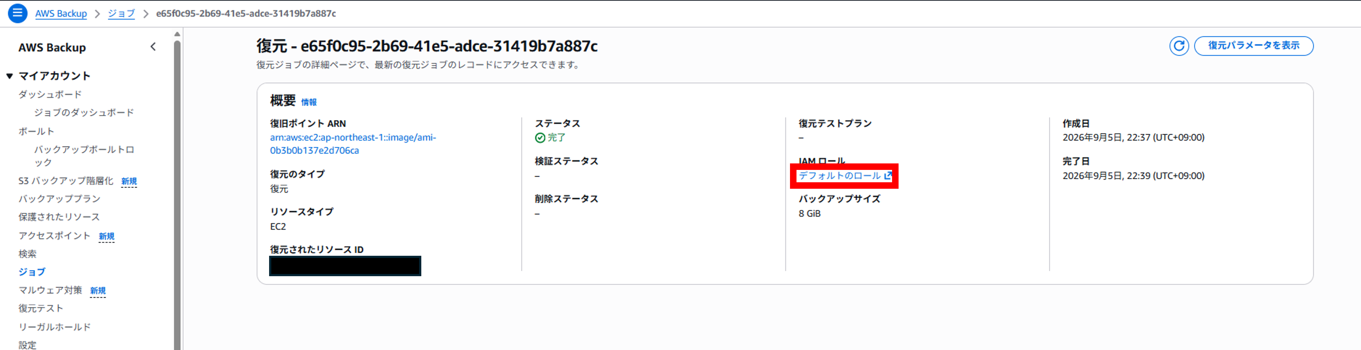Click the 復元 page title heading
The width and height of the screenshot is (1361, 350).
coord(427,46)
